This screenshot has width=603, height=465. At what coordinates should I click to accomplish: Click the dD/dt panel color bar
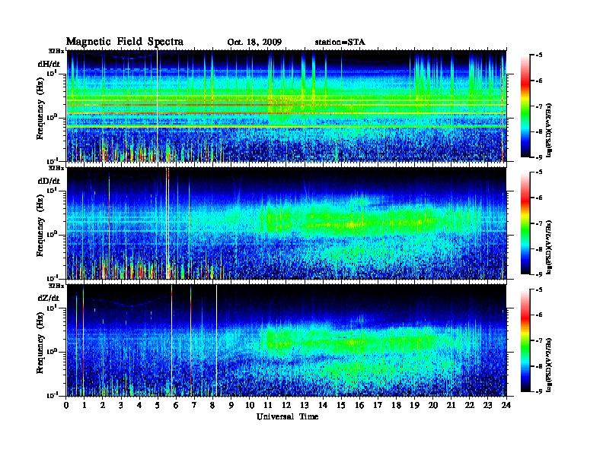[525, 223]
